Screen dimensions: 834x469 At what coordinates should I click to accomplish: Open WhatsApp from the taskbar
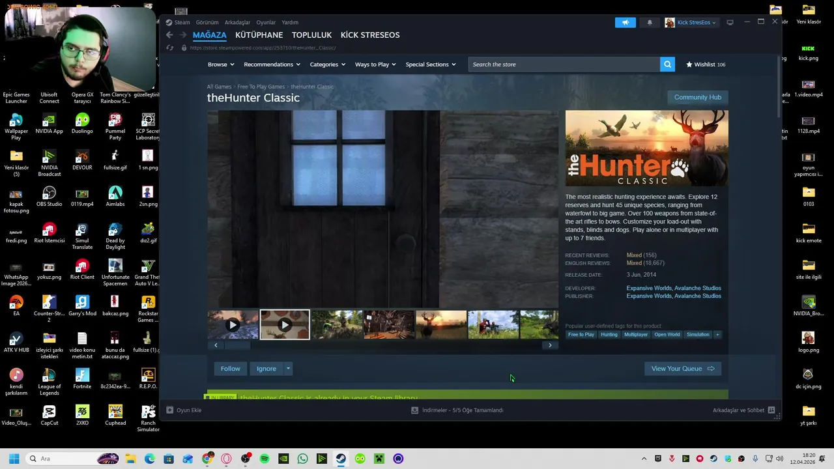point(302,459)
